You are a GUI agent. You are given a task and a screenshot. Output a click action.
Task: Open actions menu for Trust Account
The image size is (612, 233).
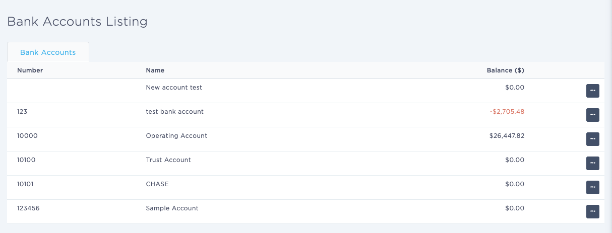coord(592,163)
